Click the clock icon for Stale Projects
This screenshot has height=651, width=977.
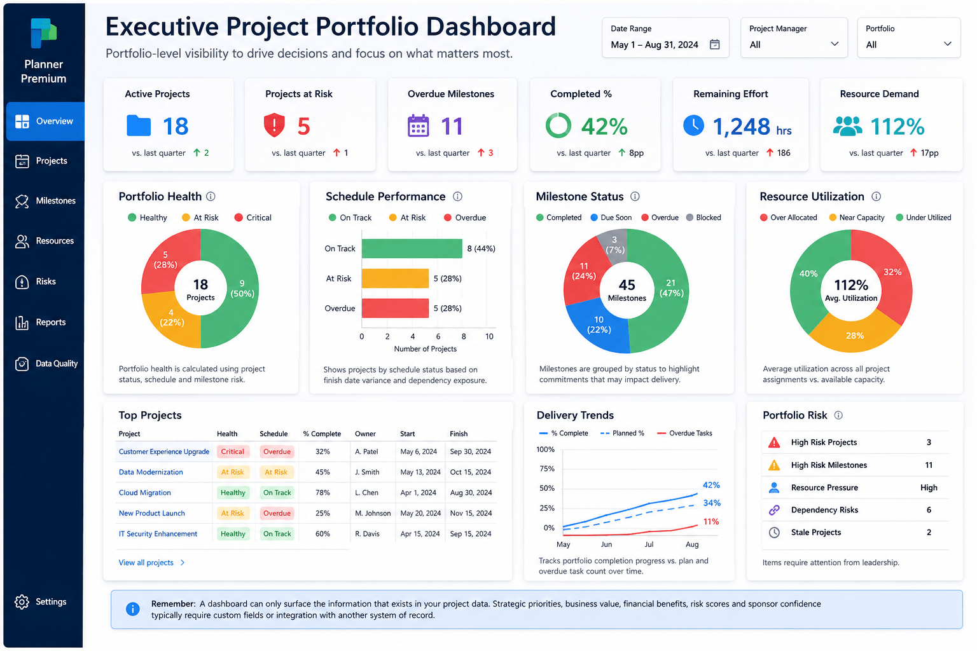774,533
